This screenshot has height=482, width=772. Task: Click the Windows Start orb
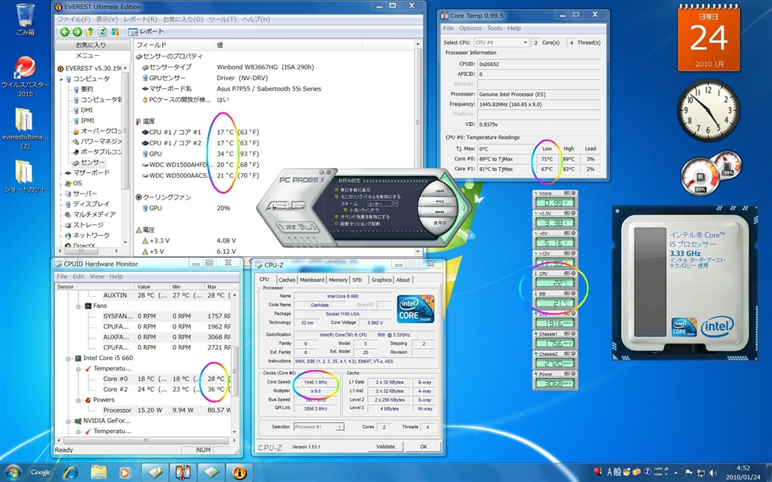point(13,472)
